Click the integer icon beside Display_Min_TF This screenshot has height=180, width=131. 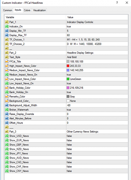click(7, 31)
